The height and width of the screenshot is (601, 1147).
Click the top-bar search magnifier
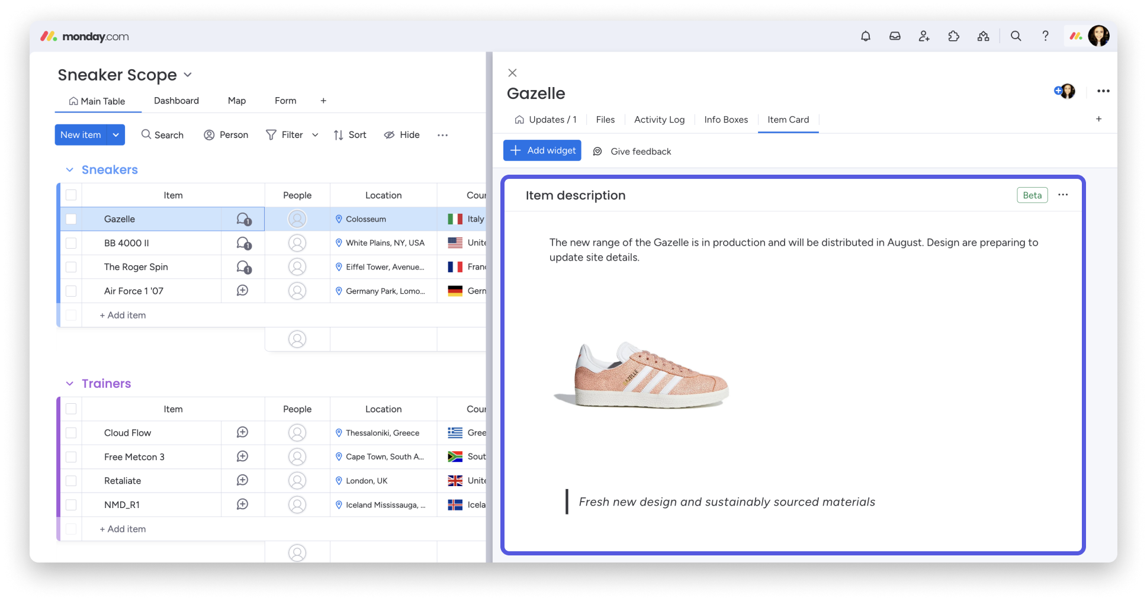click(1016, 36)
